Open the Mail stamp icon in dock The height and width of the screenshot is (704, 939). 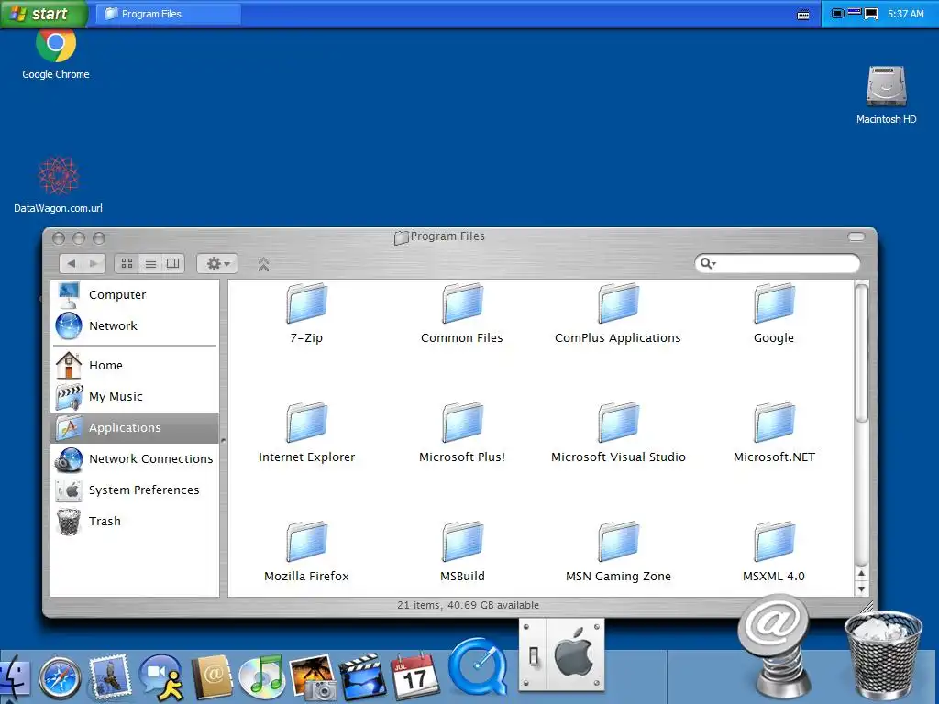pyautogui.click(x=110, y=677)
